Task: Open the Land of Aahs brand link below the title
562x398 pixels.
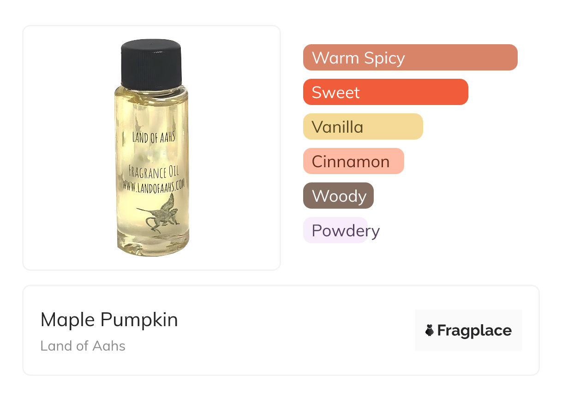Action: (83, 346)
